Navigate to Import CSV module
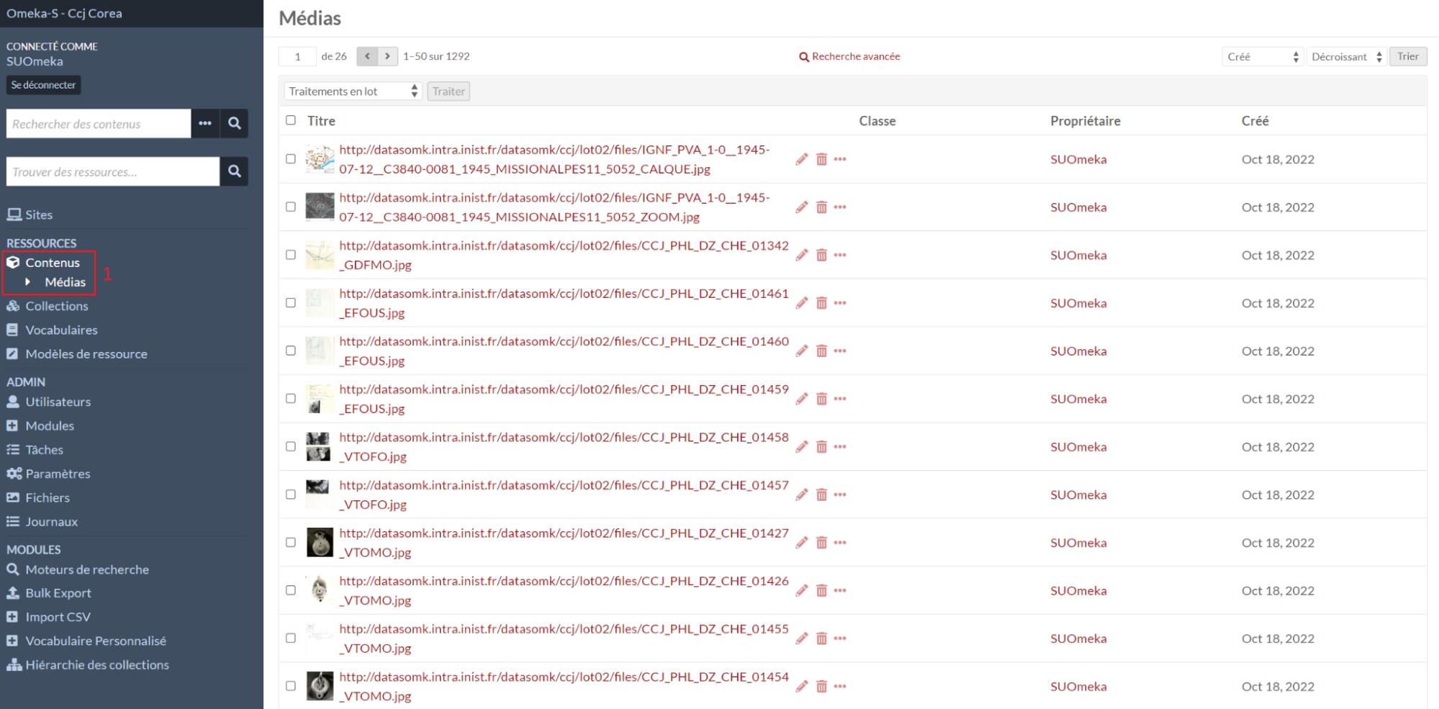1439x709 pixels. [x=58, y=617]
